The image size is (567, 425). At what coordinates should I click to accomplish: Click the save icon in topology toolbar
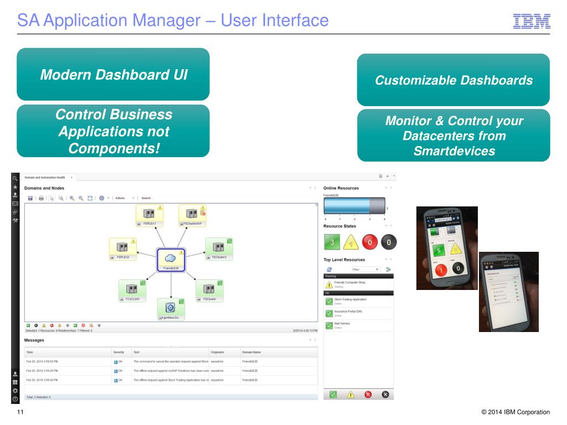[30, 198]
